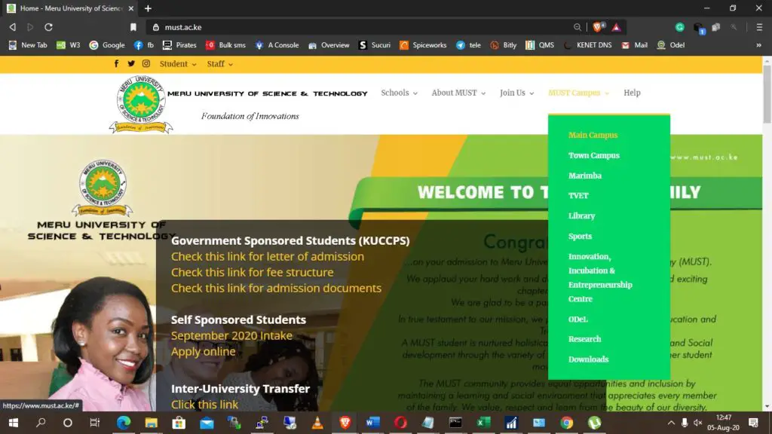Choose TVET in campus menu
Viewport: 772px width, 434px height.
[x=578, y=195]
